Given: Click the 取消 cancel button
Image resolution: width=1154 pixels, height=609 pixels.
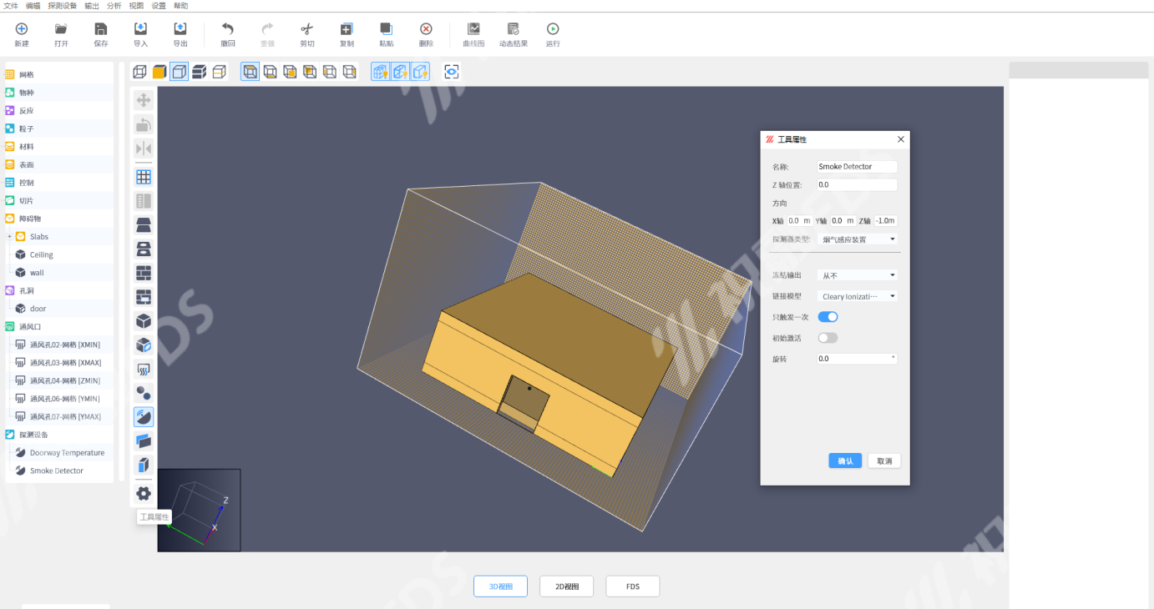Looking at the screenshot, I should coord(884,461).
